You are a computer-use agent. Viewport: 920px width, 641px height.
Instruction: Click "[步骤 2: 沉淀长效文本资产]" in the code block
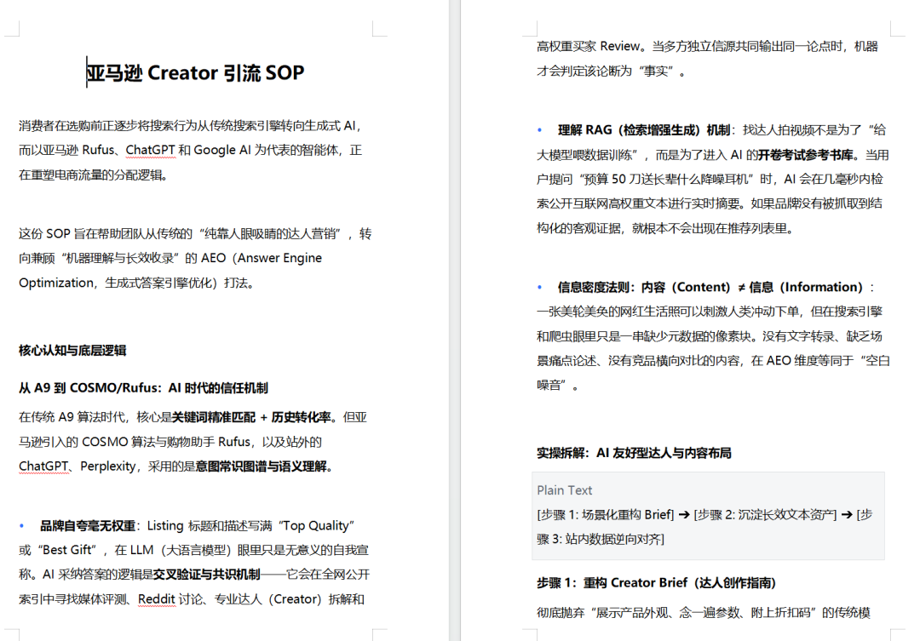[x=765, y=515]
